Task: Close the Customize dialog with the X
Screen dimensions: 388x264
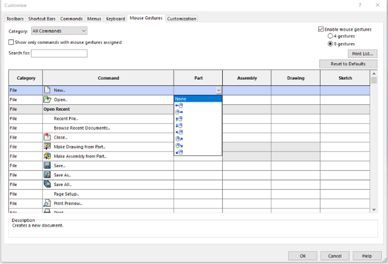Action: pyautogui.click(x=378, y=5)
